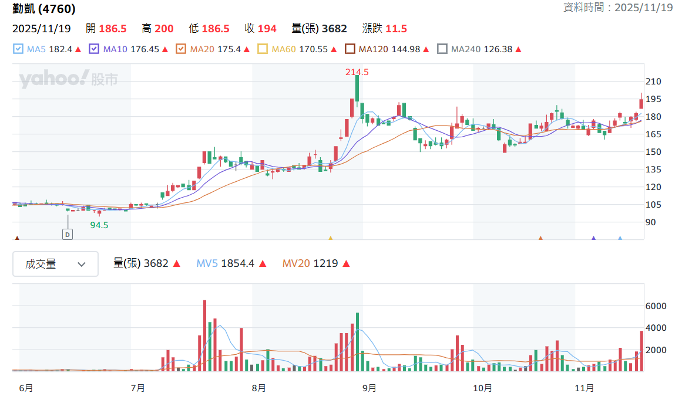Click the 9月 month axis label
682x400 pixels.
[x=369, y=388]
